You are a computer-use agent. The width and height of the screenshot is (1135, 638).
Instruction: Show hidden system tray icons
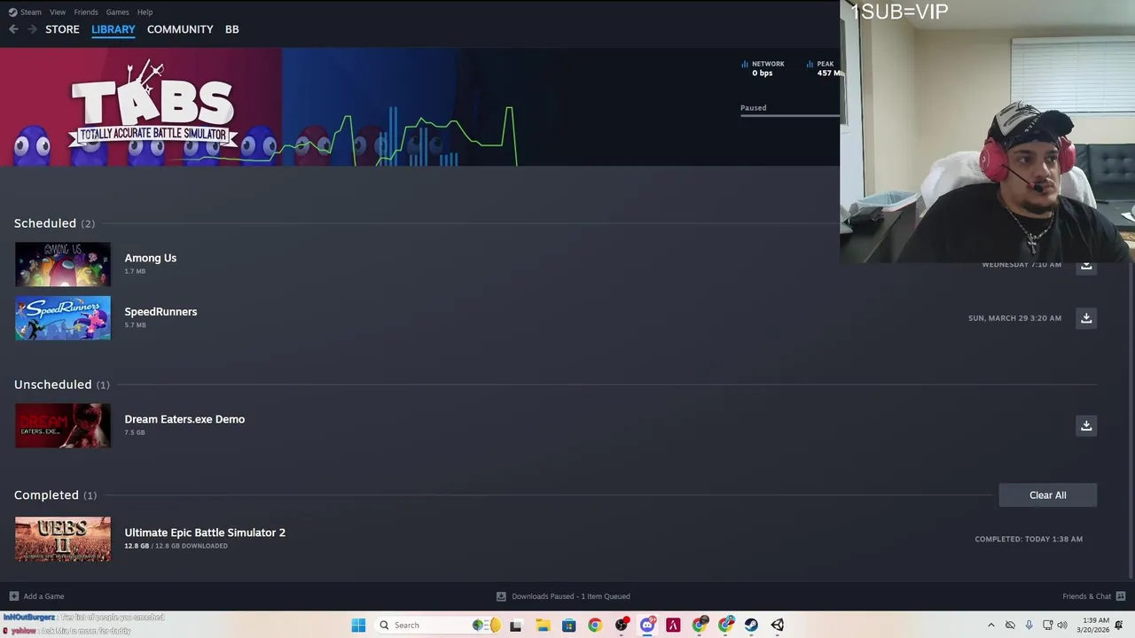pos(991,625)
